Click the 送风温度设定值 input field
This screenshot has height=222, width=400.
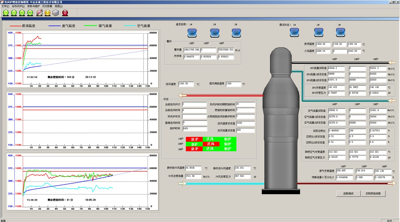(x=245, y=123)
